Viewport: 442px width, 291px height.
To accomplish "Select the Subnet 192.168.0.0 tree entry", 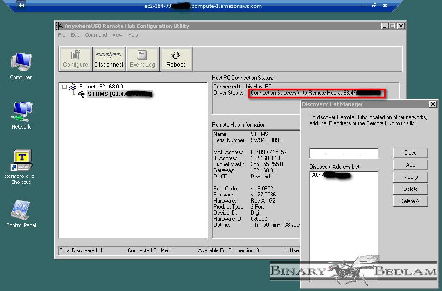I will [x=101, y=87].
